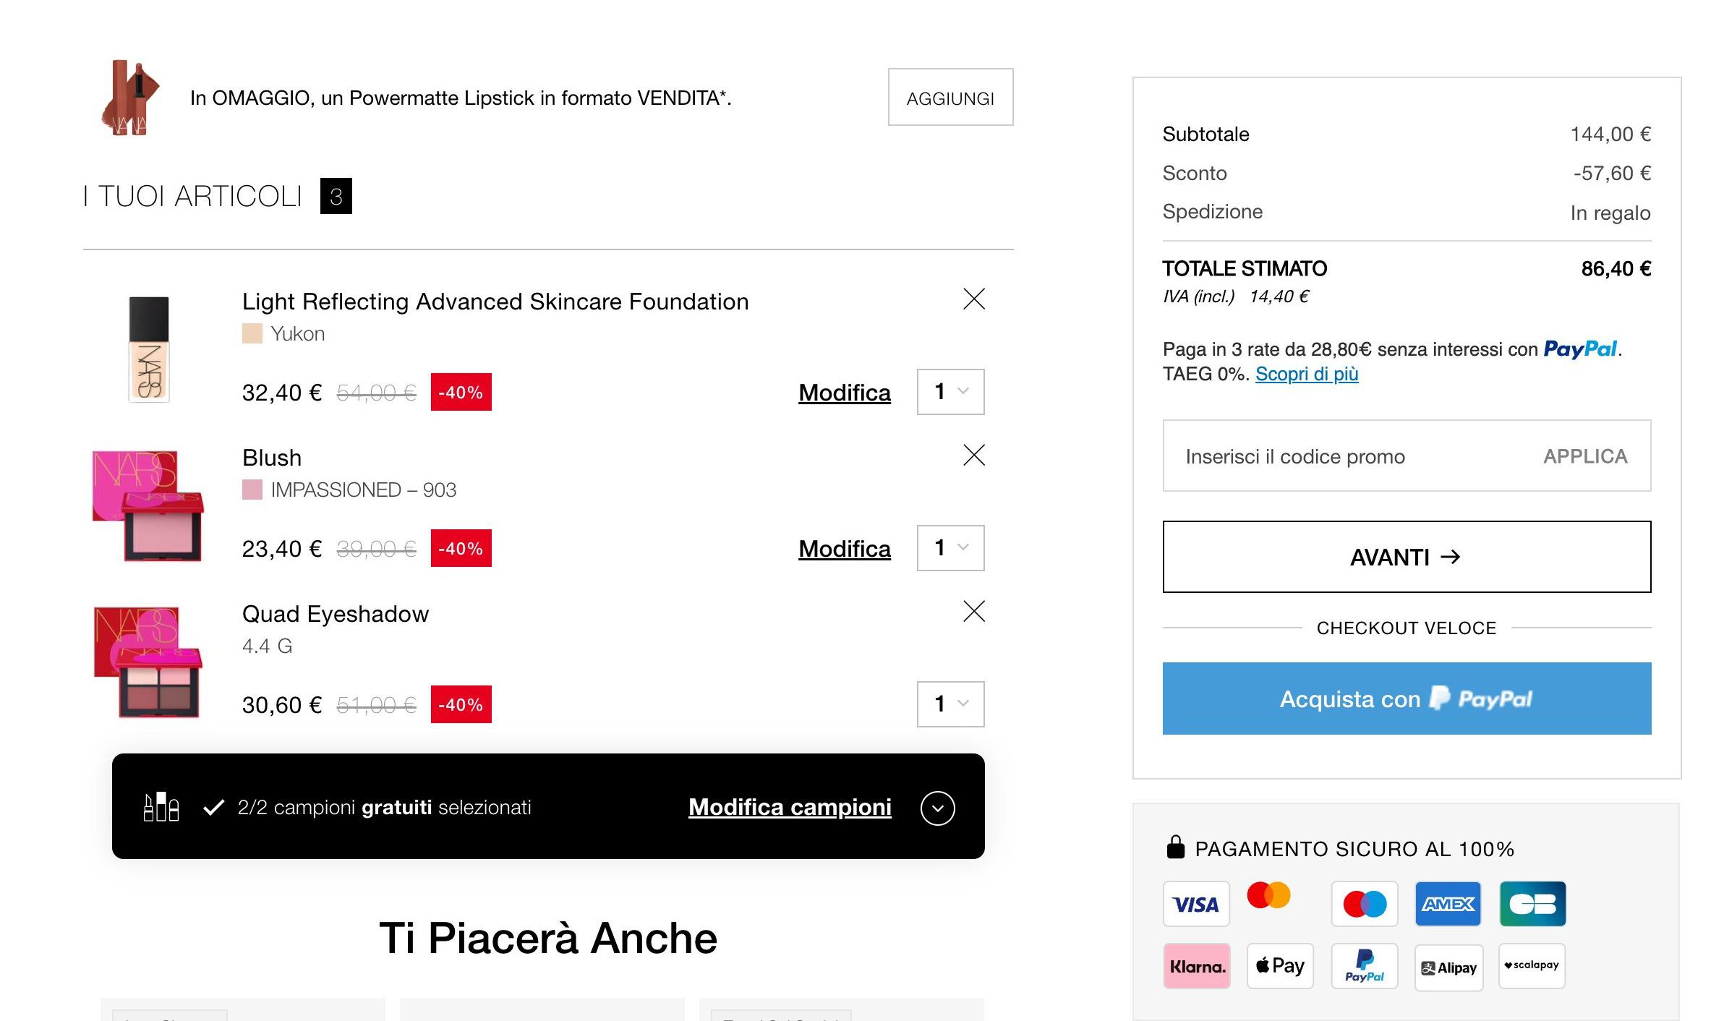
Task: Add free Powermatte Lipstick with AGGIUNGI
Action: 951,97
